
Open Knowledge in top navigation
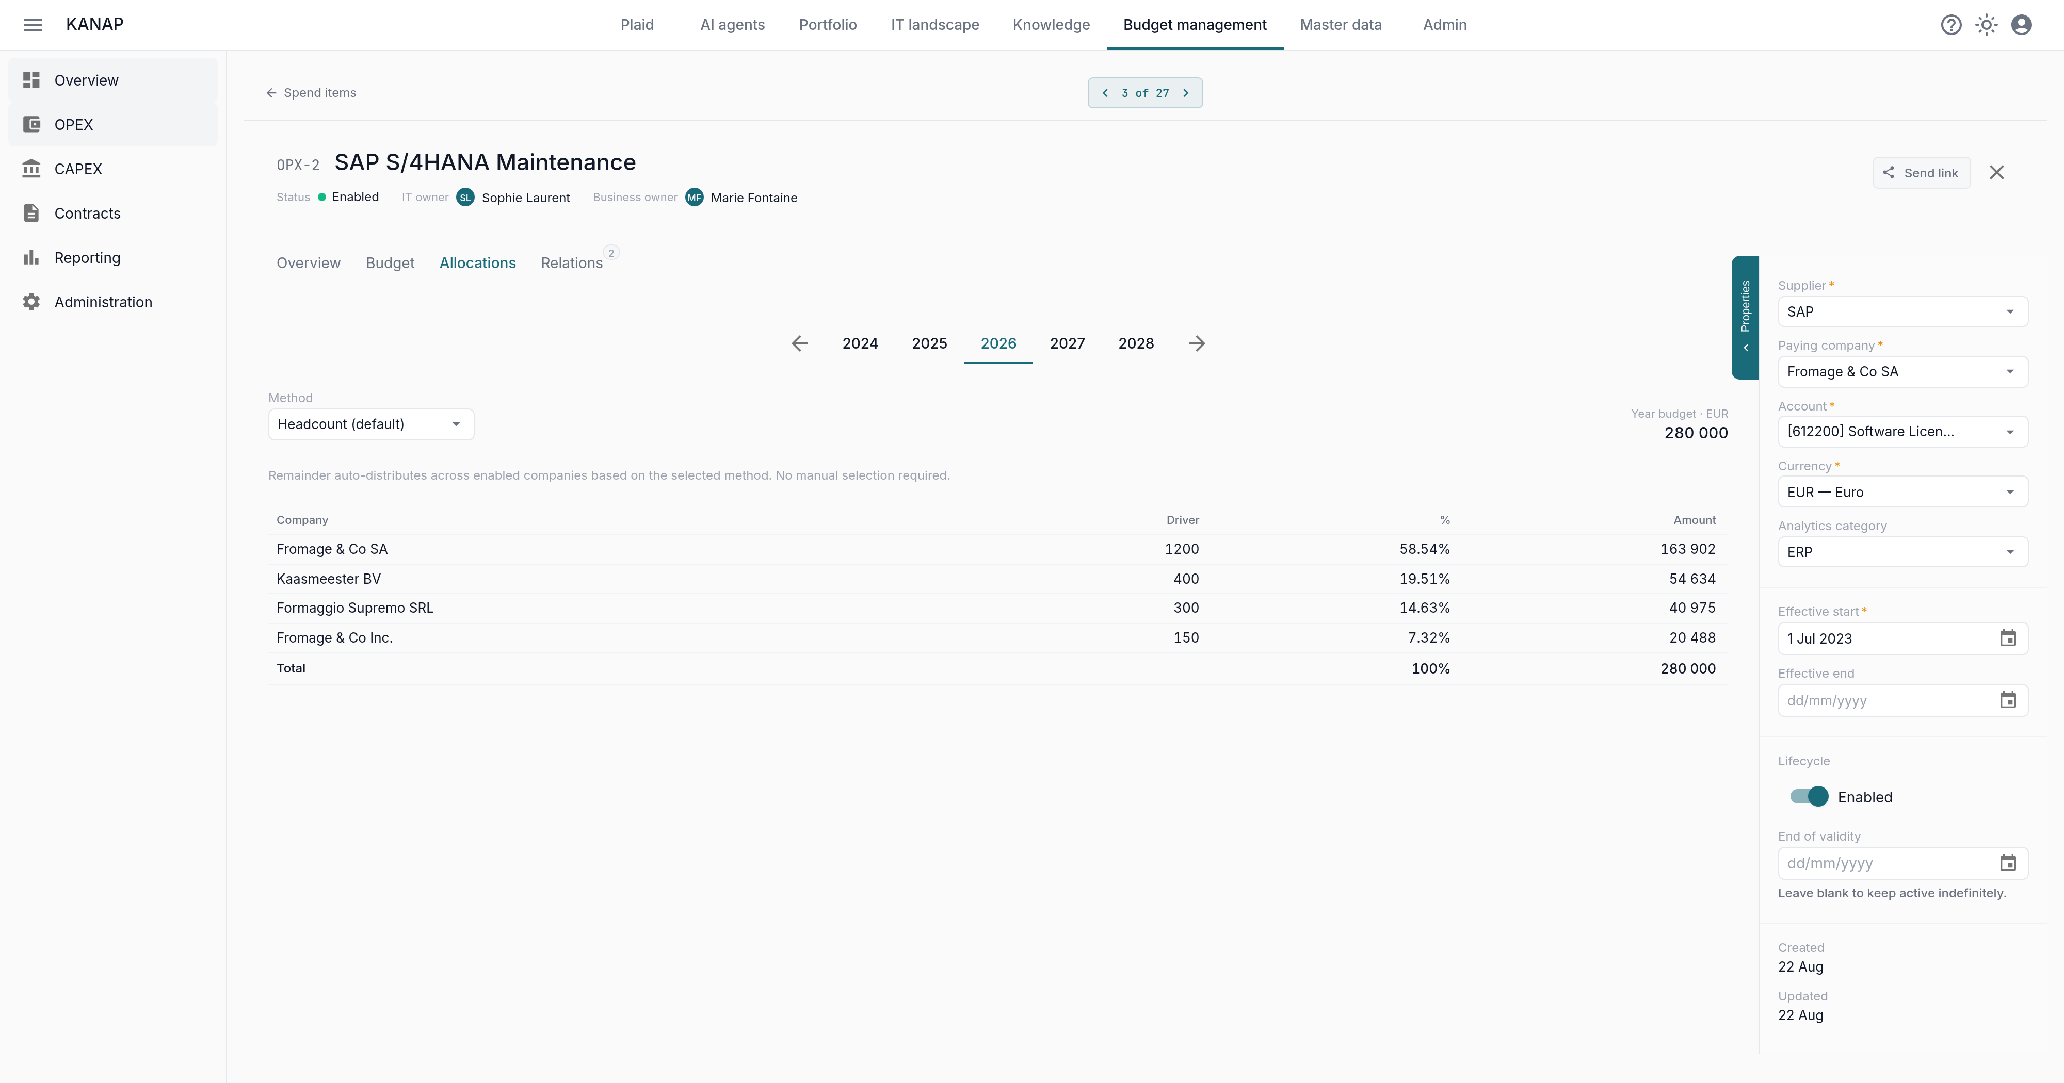[x=1051, y=25]
